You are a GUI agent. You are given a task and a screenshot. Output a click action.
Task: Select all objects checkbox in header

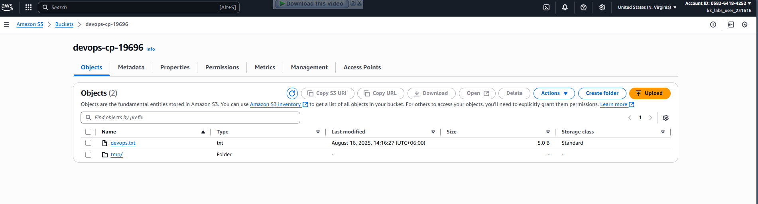[x=88, y=132]
